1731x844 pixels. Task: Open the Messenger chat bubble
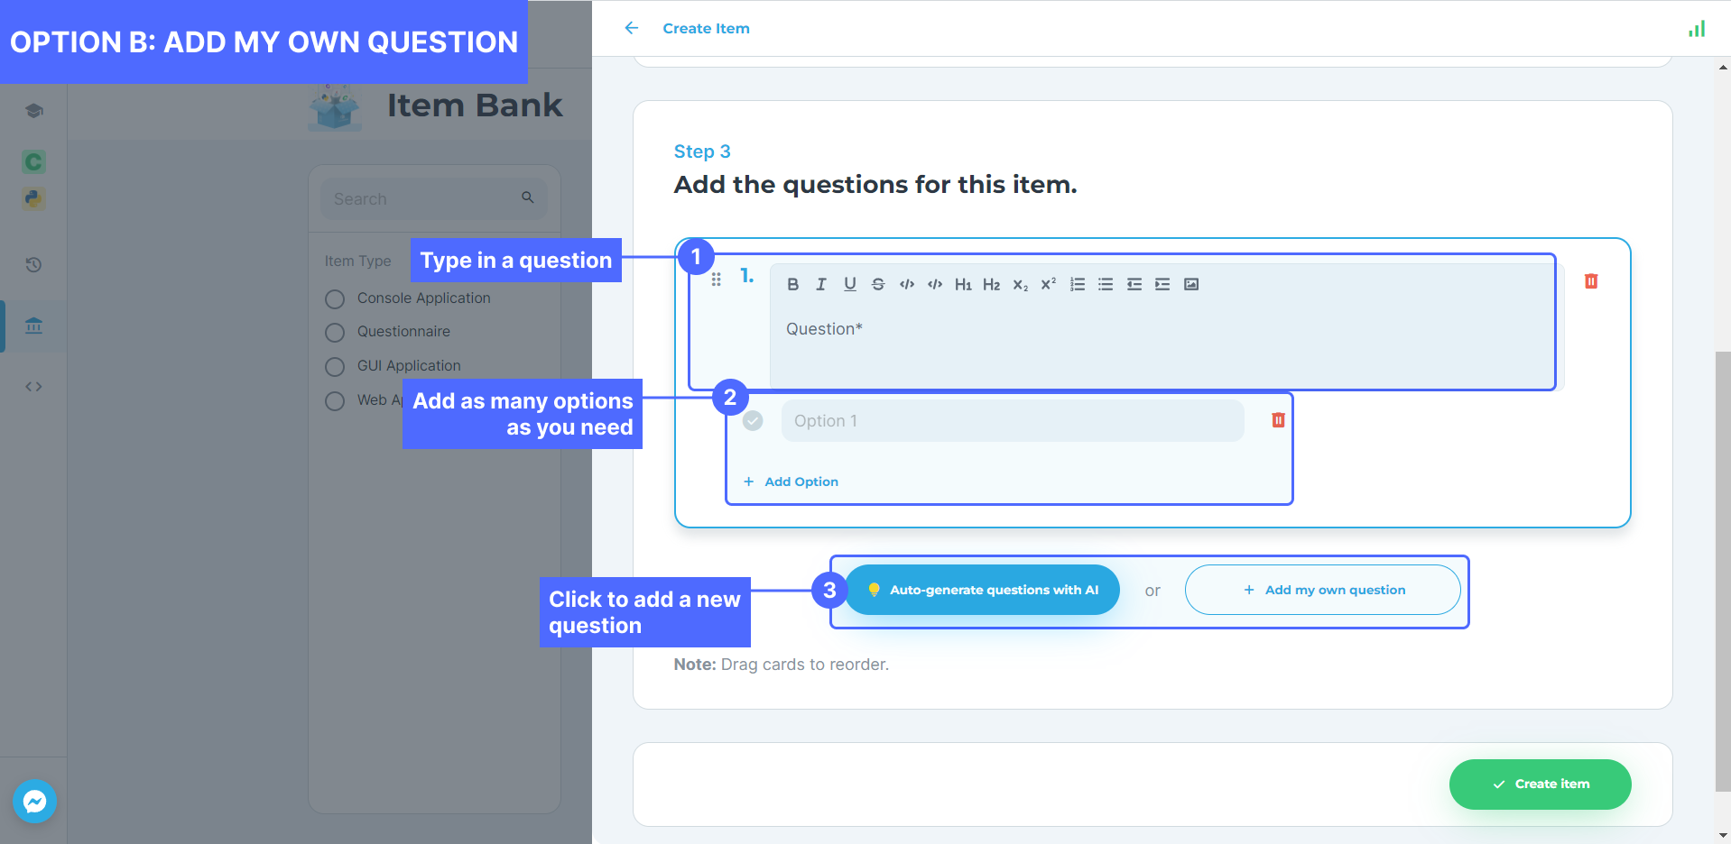(x=34, y=801)
